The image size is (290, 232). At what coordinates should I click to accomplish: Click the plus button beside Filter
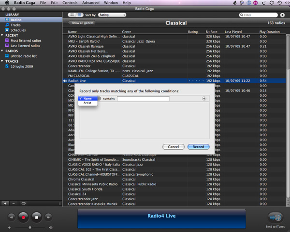[282, 15]
